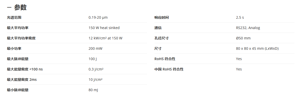Viewport: 299px width, 98px height.
Task: Select the 最大平均功率密度 label
Action: click(21, 38)
